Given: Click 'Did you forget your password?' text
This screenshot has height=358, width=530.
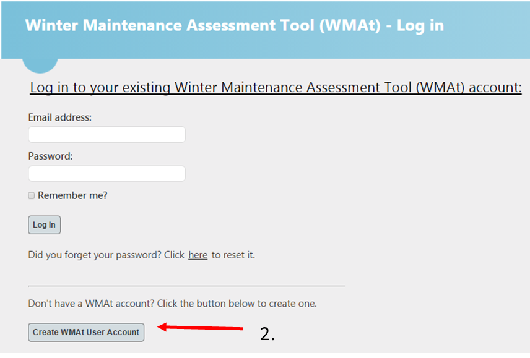Looking at the screenshot, I should point(94,255).
